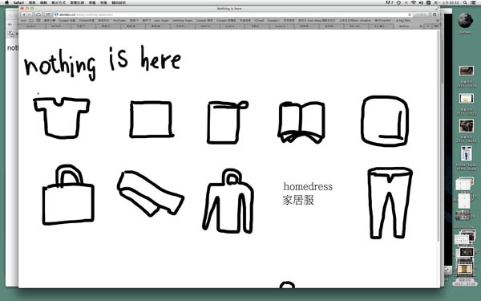The height and width of the screenshot is (301, 481).
Task: Select the folded scarf drawing
Action: click(x=151, y=193)
